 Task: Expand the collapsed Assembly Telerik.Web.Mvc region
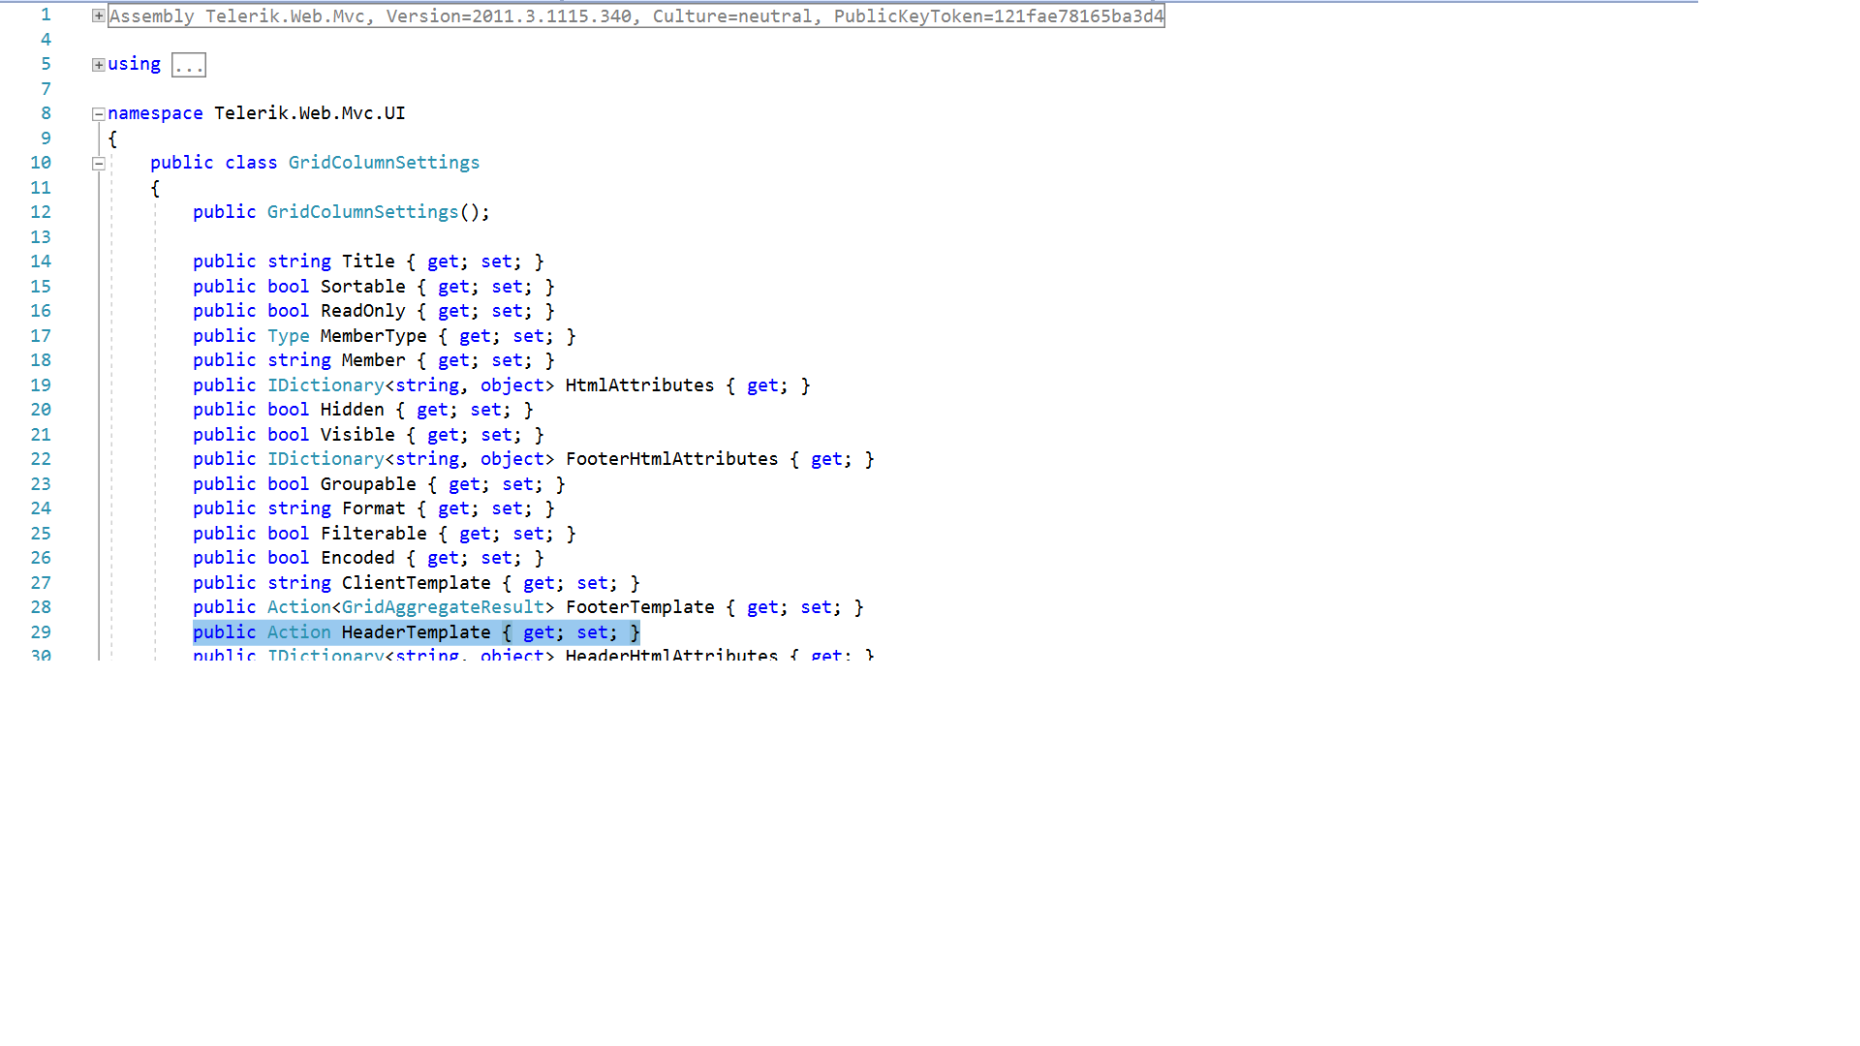(98, 15)
